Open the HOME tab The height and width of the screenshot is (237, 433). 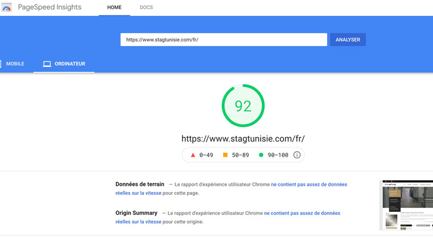coord(114,7)
